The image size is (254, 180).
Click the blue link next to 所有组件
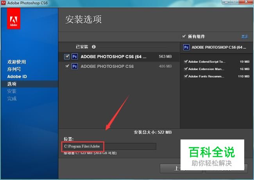245,37
